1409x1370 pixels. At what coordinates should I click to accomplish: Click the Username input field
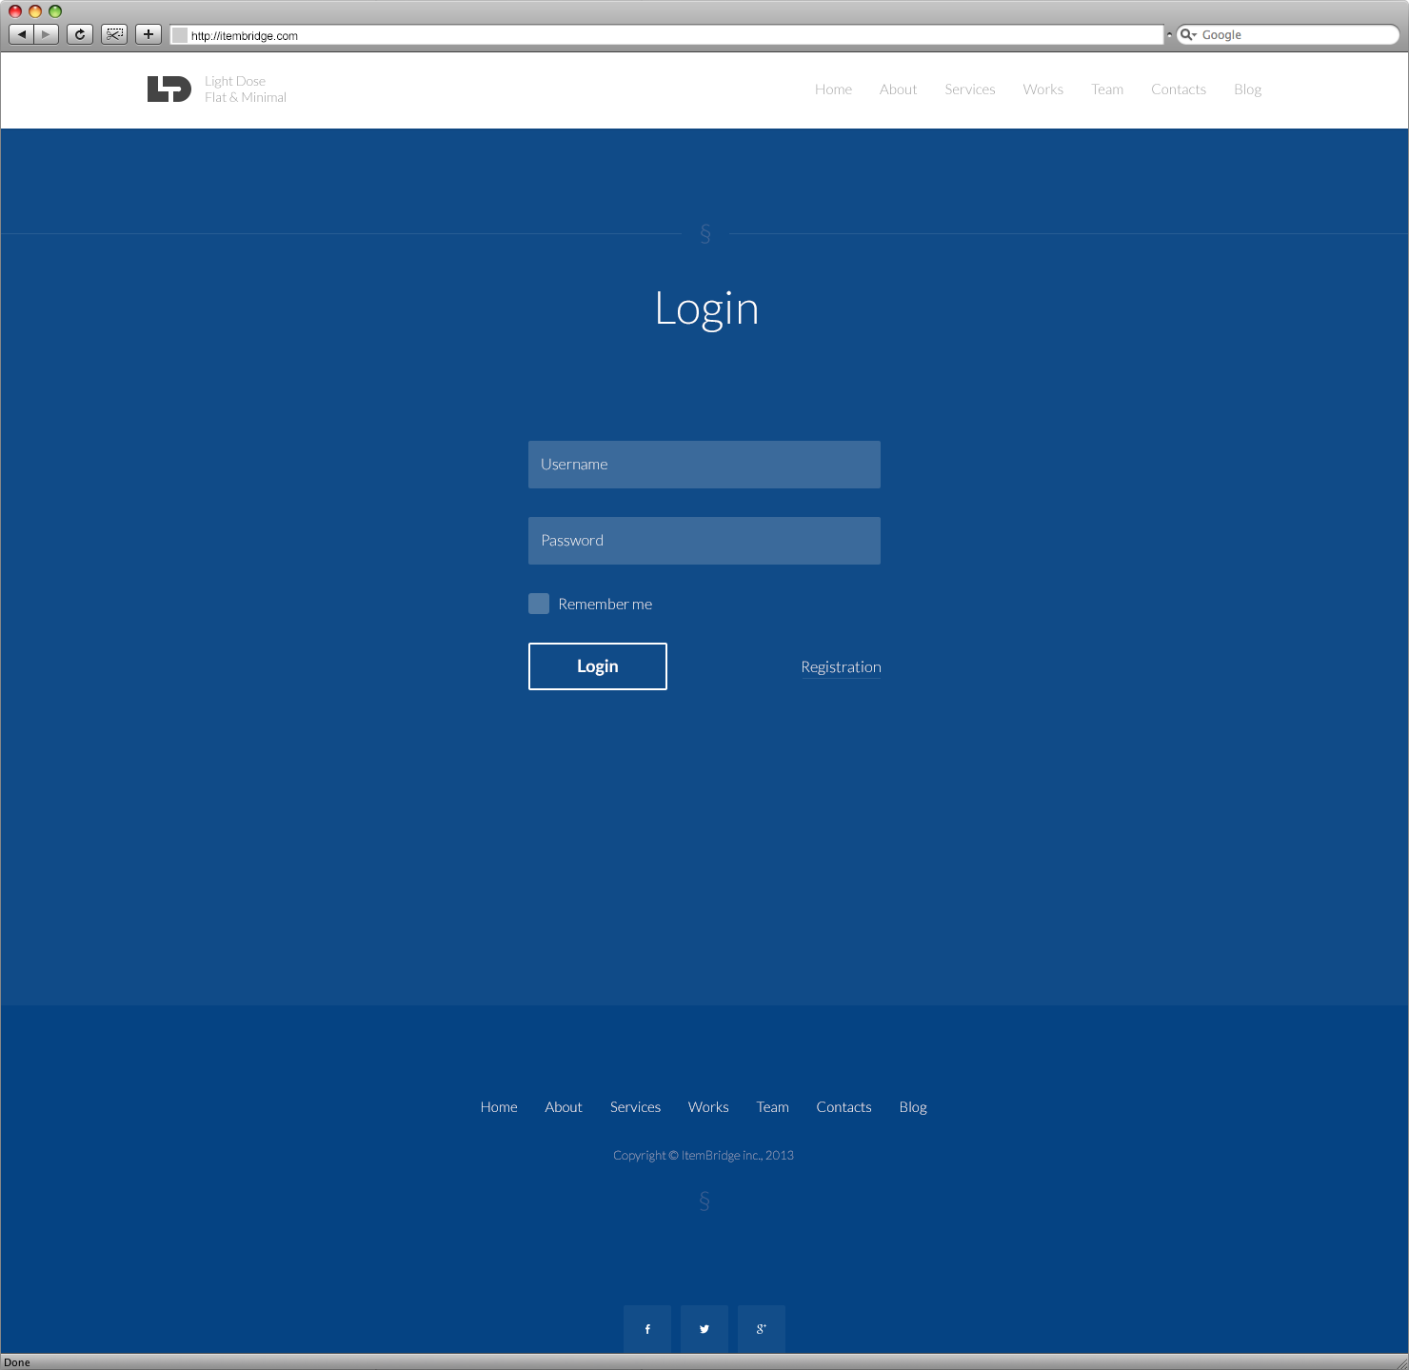[x=704, y=465]
